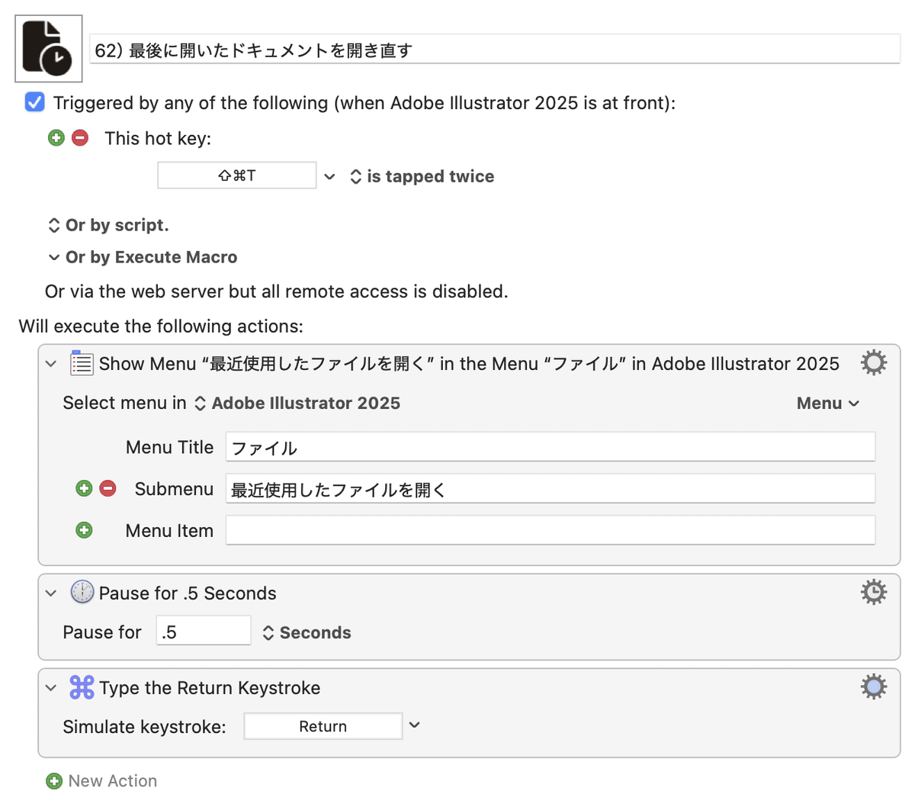Click the macro document-clock icon
This screenshot has height=804, width=915.
click(x=49, y=49)
